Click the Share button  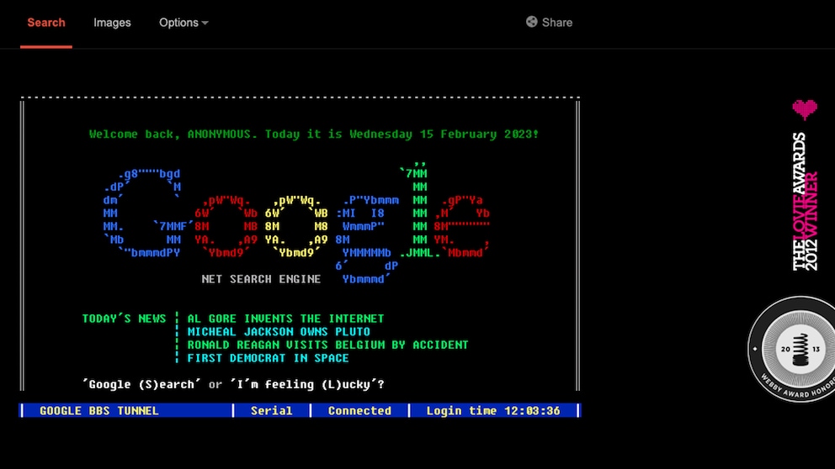(549, 23)
